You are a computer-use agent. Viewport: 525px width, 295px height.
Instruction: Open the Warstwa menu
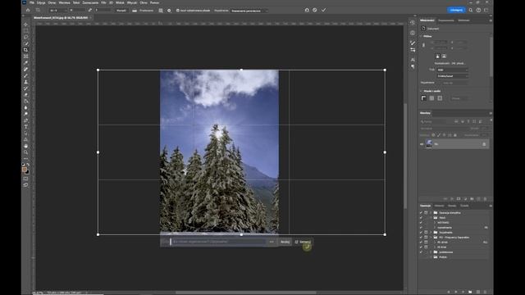[64, 2]
